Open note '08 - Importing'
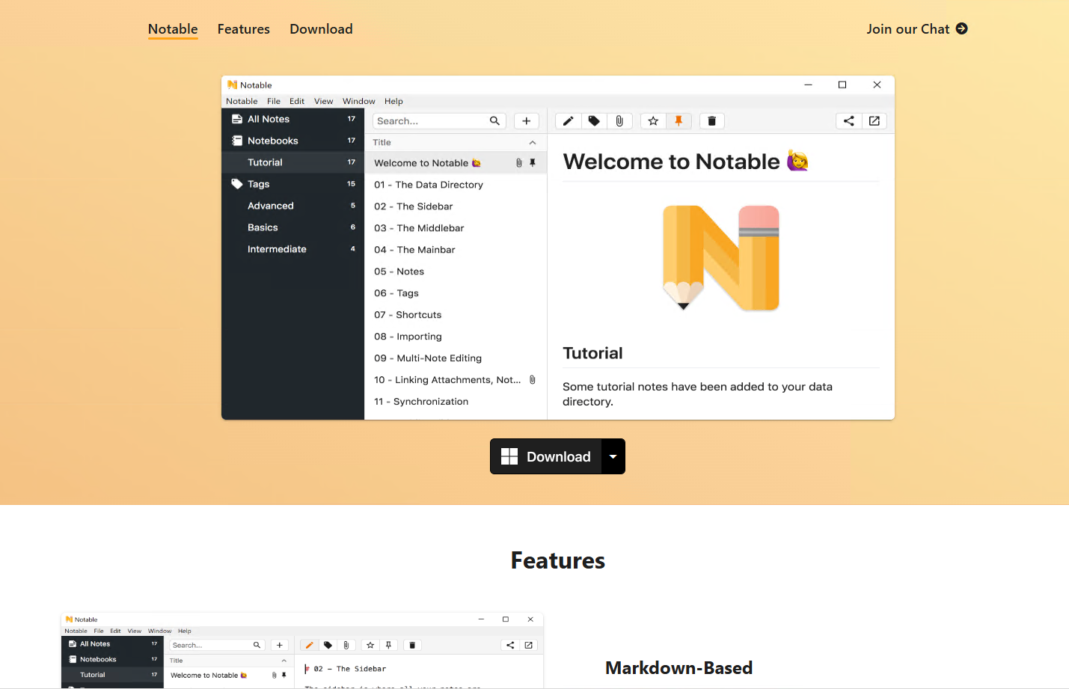 tap(456, 337)
